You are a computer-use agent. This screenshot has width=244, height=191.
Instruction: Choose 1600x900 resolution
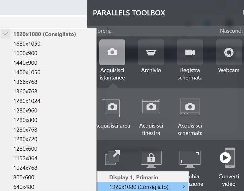[48, 53]
